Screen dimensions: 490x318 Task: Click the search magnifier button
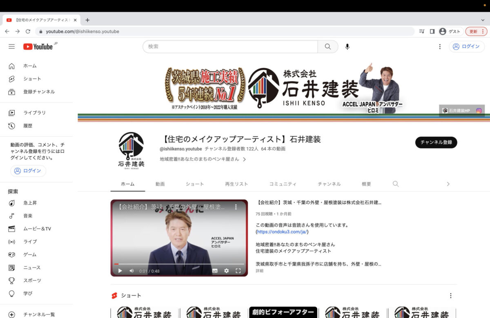point(328,47)
